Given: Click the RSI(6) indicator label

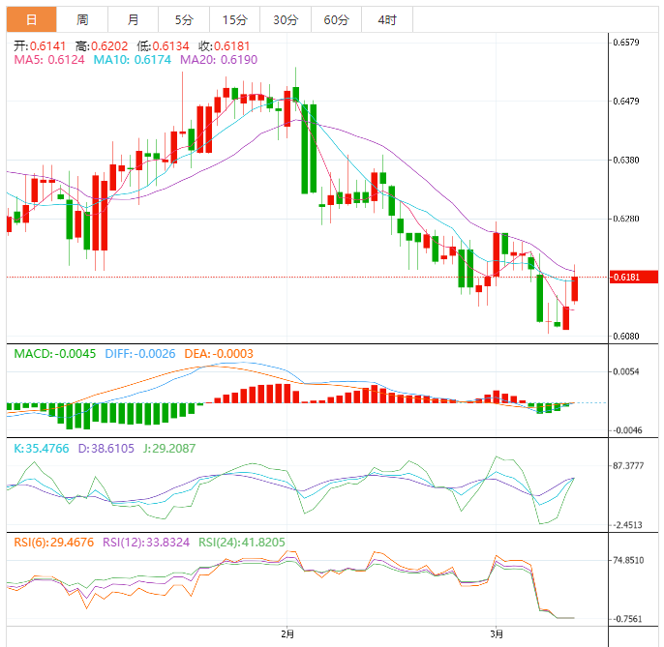Looking at the screenshot, I should point(54,543).
